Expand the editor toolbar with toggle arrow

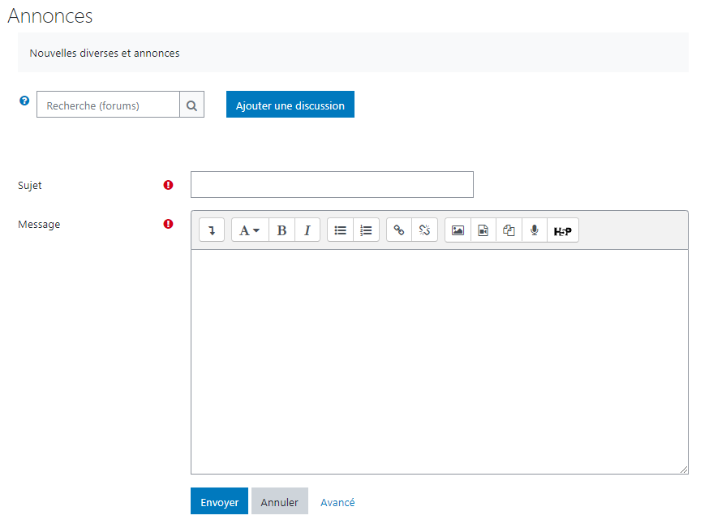[x=212, y=230]
